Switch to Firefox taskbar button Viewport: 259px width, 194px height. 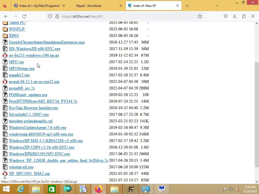click(99, 189)
